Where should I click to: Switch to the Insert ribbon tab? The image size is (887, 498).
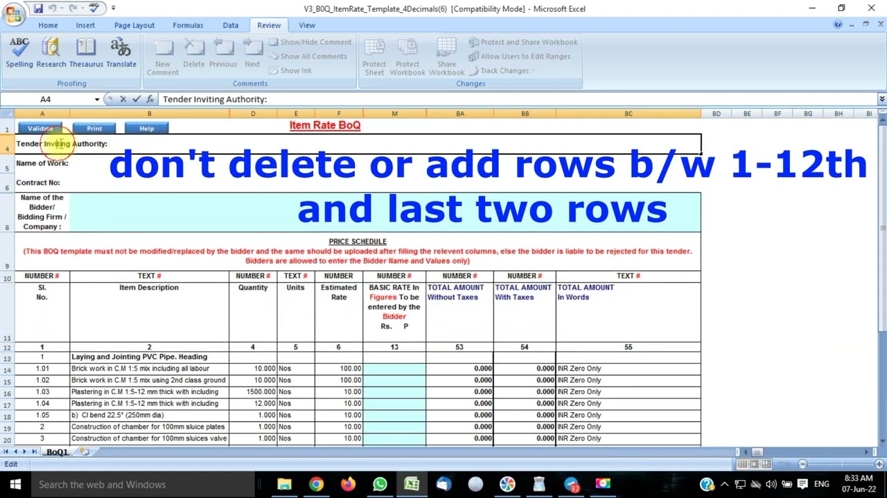[85, 25]
